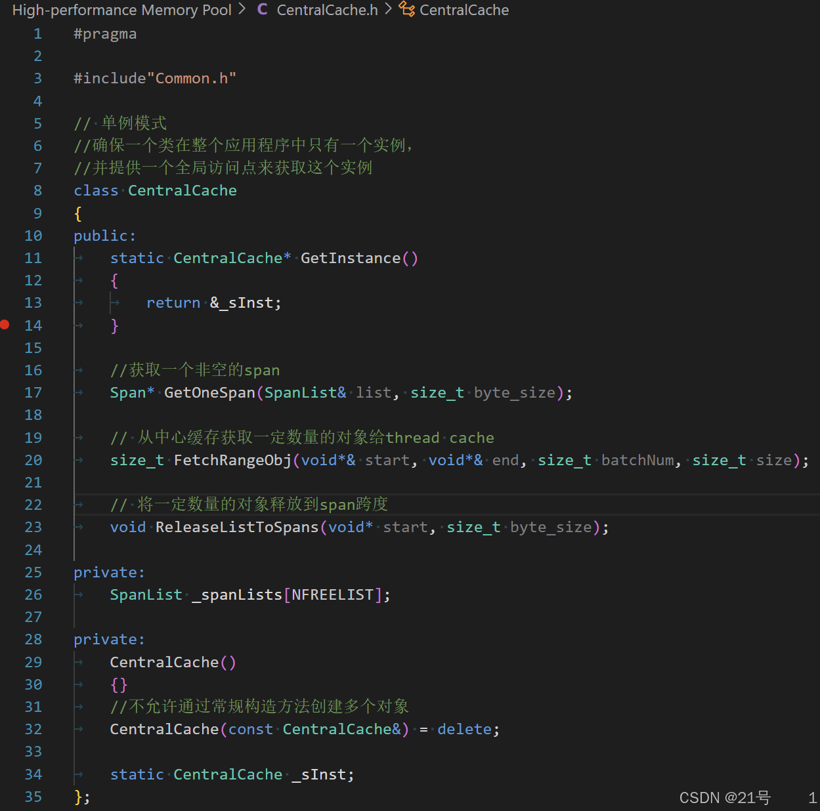Viewport: 820px width, 811px height.
Task: Click comment //不允许通过常规构造方法创建多个对象
Action: point(259,707)
